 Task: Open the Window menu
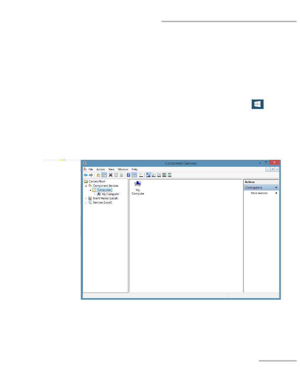[x=123, y=169]
